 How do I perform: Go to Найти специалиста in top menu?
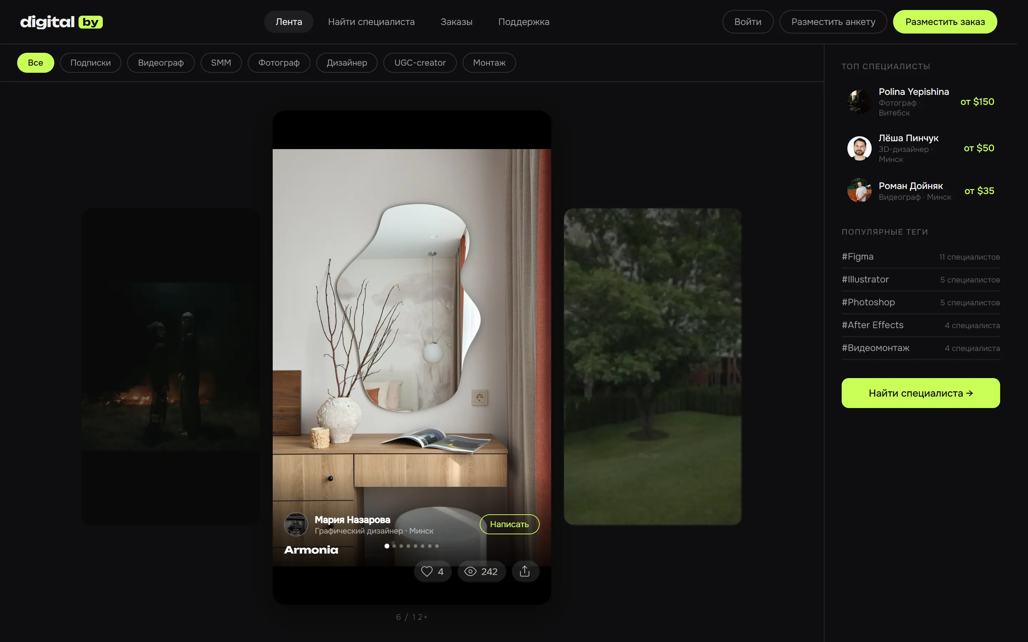pos(371,22)
